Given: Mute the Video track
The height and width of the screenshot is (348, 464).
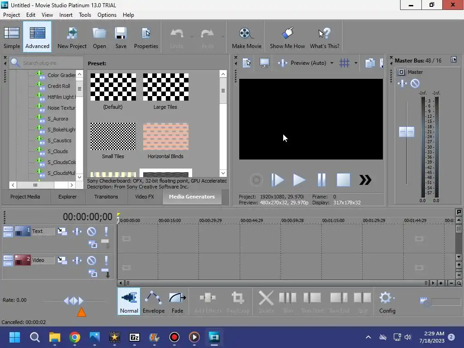Looking at the screenshot, I should click(x=92, y=260).
